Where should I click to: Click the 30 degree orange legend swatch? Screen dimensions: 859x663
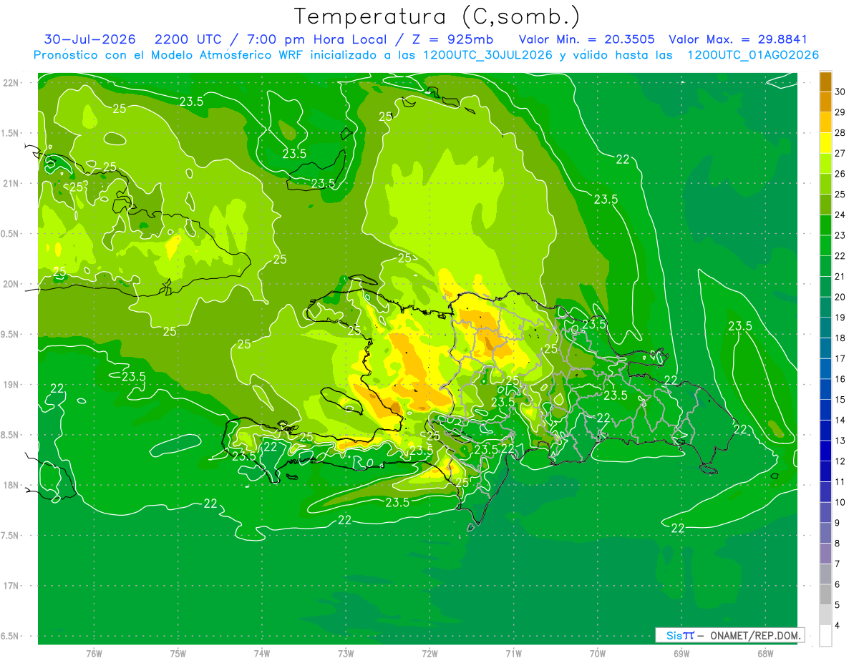pyautogui.click(x=825, y=82)
